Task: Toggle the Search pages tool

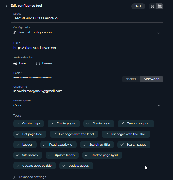Action: 134,145
